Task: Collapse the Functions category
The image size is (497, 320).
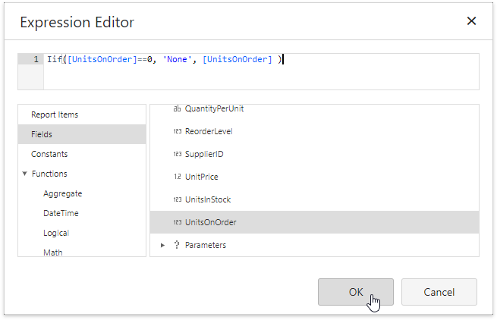Action: coord(25,174)
